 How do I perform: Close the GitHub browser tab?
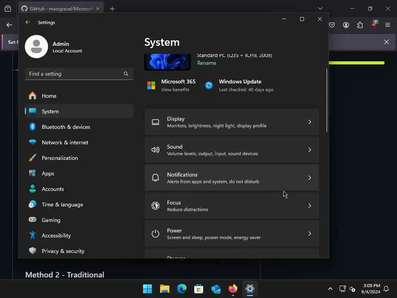coord(98,9)
